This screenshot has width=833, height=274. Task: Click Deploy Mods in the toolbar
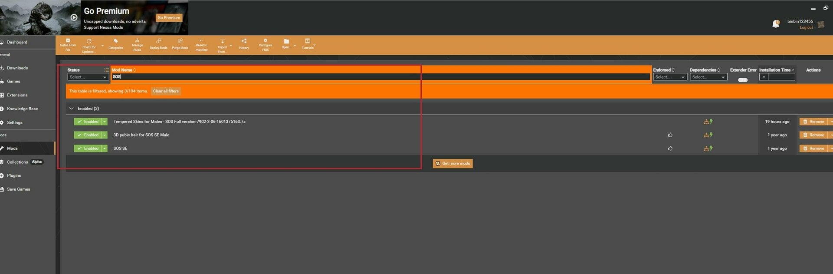[158, 44]
